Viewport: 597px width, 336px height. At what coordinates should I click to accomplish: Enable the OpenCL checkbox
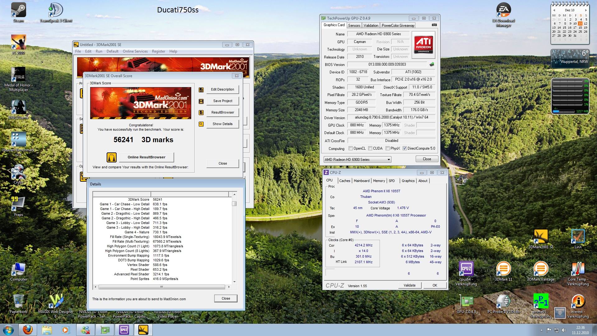351,148
